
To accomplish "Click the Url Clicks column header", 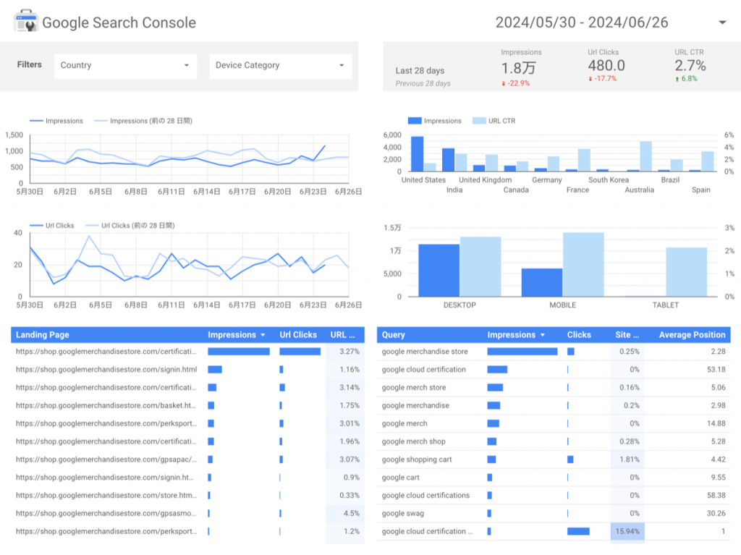I will pos(298,335).
